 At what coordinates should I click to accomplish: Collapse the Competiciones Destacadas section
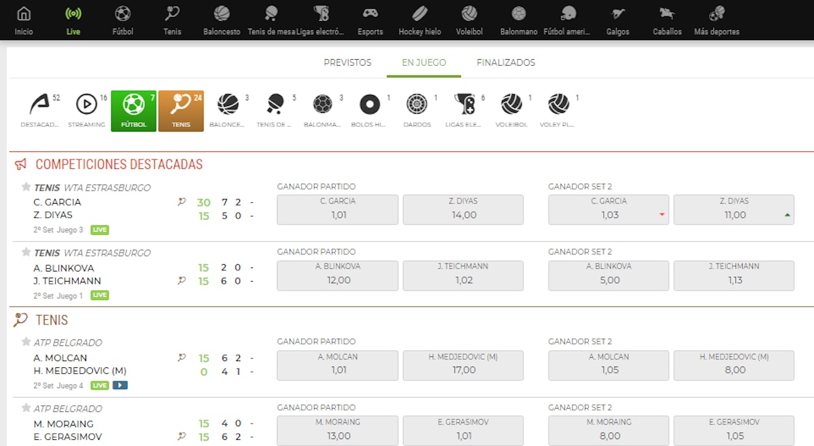pos(119,164)
